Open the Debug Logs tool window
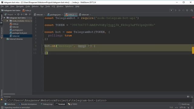Screen dimensions: 194x109 click(47, 104)
